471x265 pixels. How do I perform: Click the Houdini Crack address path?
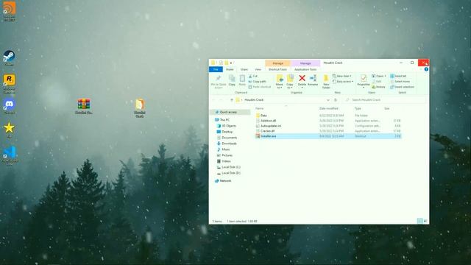[254, 100]
